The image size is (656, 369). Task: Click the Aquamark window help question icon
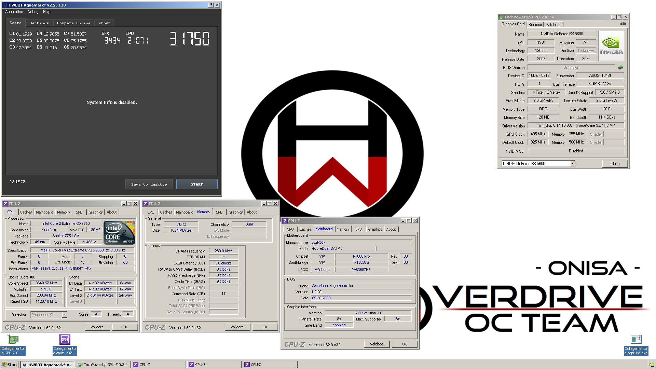coord(211,5)
